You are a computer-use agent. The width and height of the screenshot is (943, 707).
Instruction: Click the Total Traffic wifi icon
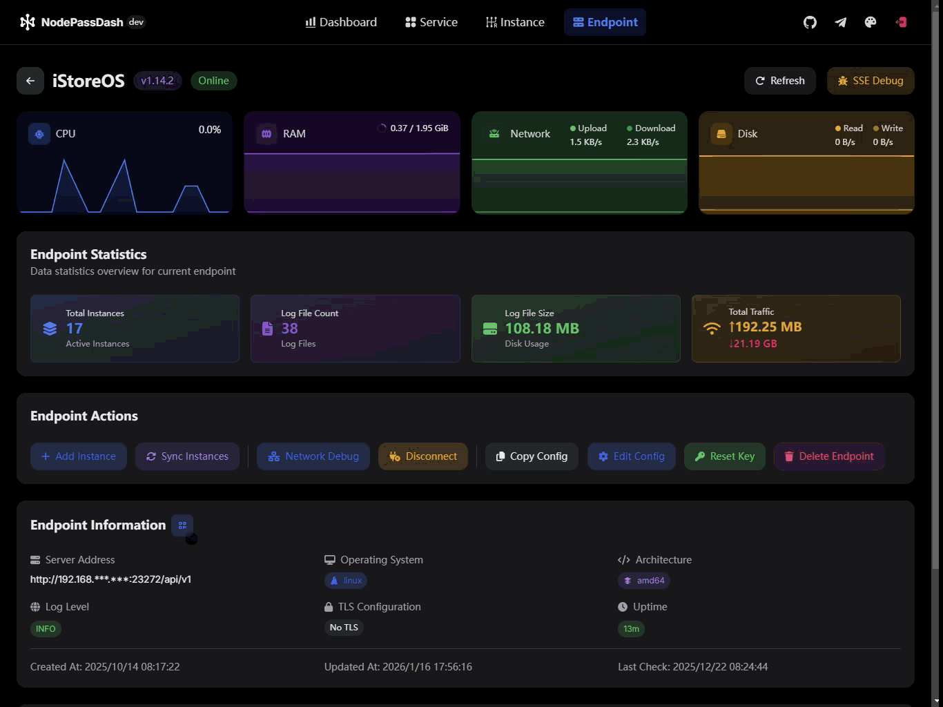coord(712,328)
